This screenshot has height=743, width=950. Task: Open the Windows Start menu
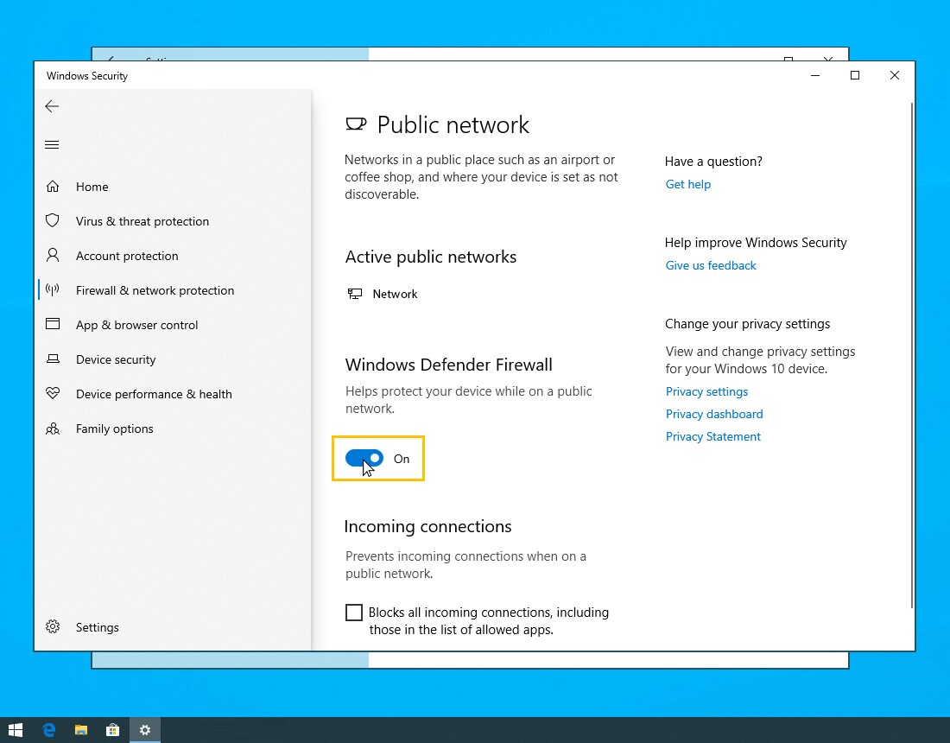(x=16, y=730)
